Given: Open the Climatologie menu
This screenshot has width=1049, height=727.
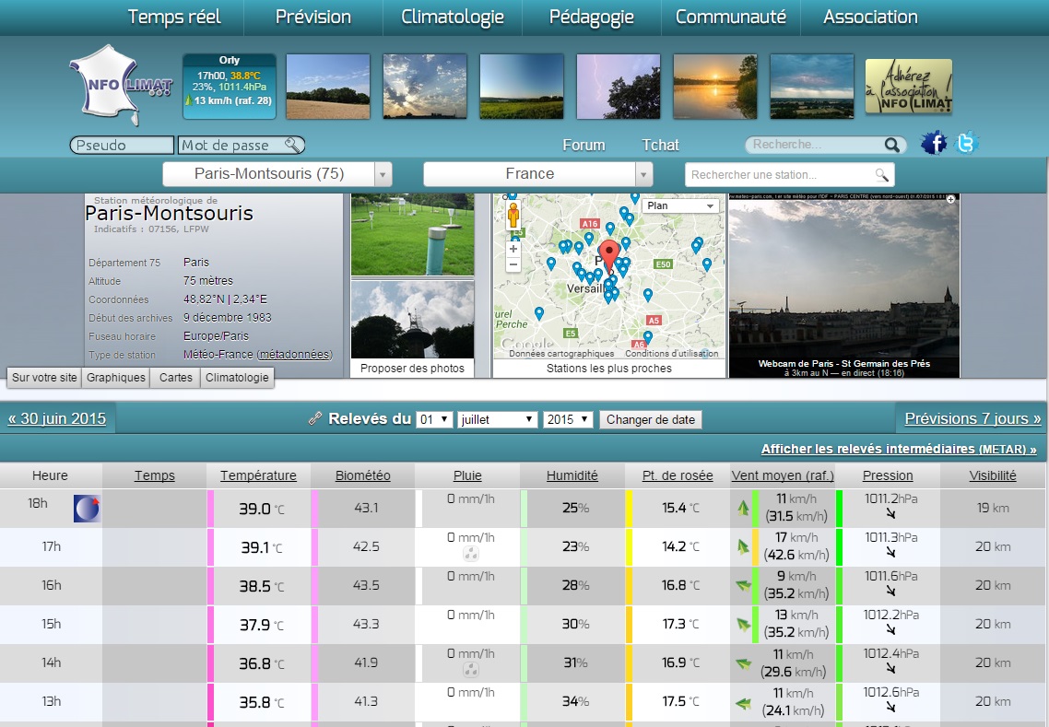Looking at the screenshot, I should 453,17.
